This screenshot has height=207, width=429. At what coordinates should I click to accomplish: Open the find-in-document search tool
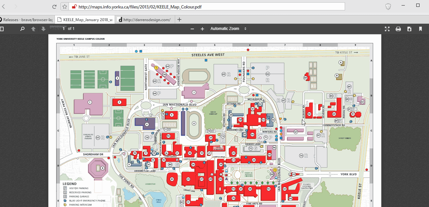pos(22,29)
